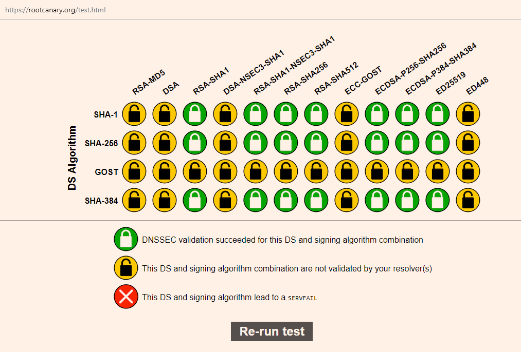Viewport: 521px width, 352px height.
Task: Click SHA-256 row lock under ECC-GOST
Action: pyautogui.click(x=347, y=143)
